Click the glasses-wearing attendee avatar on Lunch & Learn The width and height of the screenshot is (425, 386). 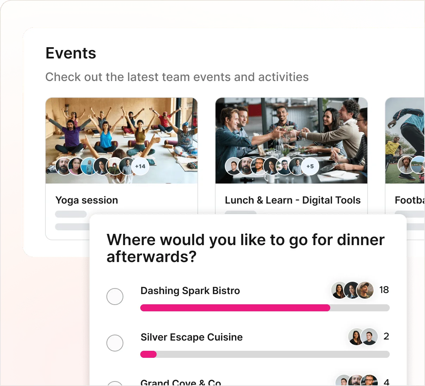(x=258, y=166)
